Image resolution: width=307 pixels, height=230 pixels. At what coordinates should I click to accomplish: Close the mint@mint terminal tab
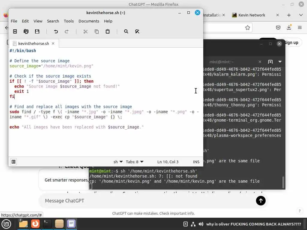click(260, 62)
